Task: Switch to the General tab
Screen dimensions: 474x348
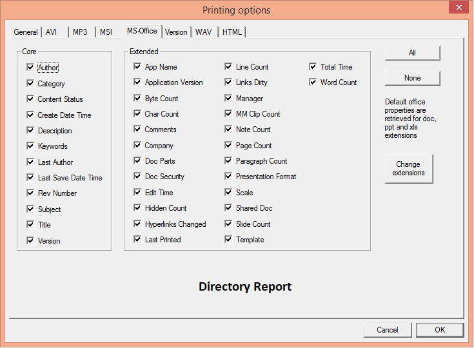Action: (26, 32)
